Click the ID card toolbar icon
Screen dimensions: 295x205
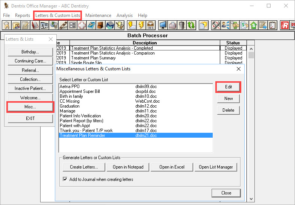[x=44, y=25]
